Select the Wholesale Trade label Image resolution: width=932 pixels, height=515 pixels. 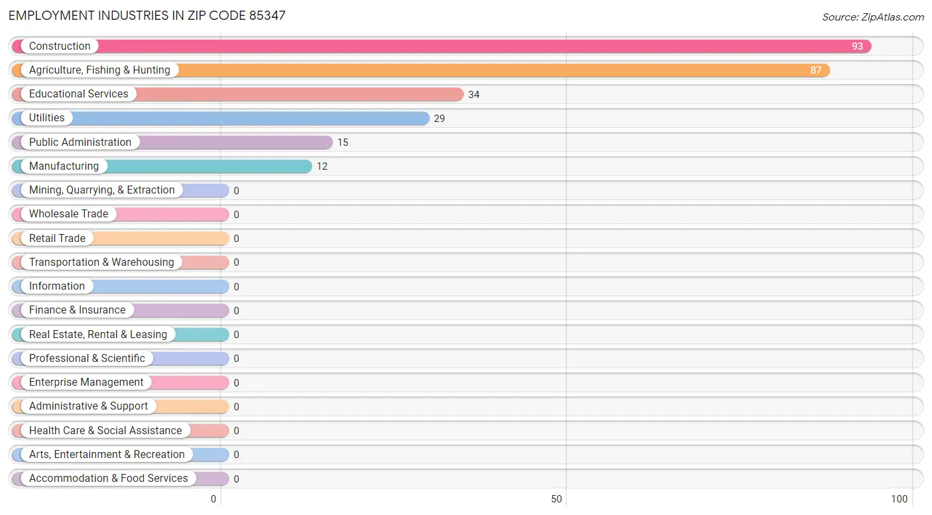(x=68, y=214)
